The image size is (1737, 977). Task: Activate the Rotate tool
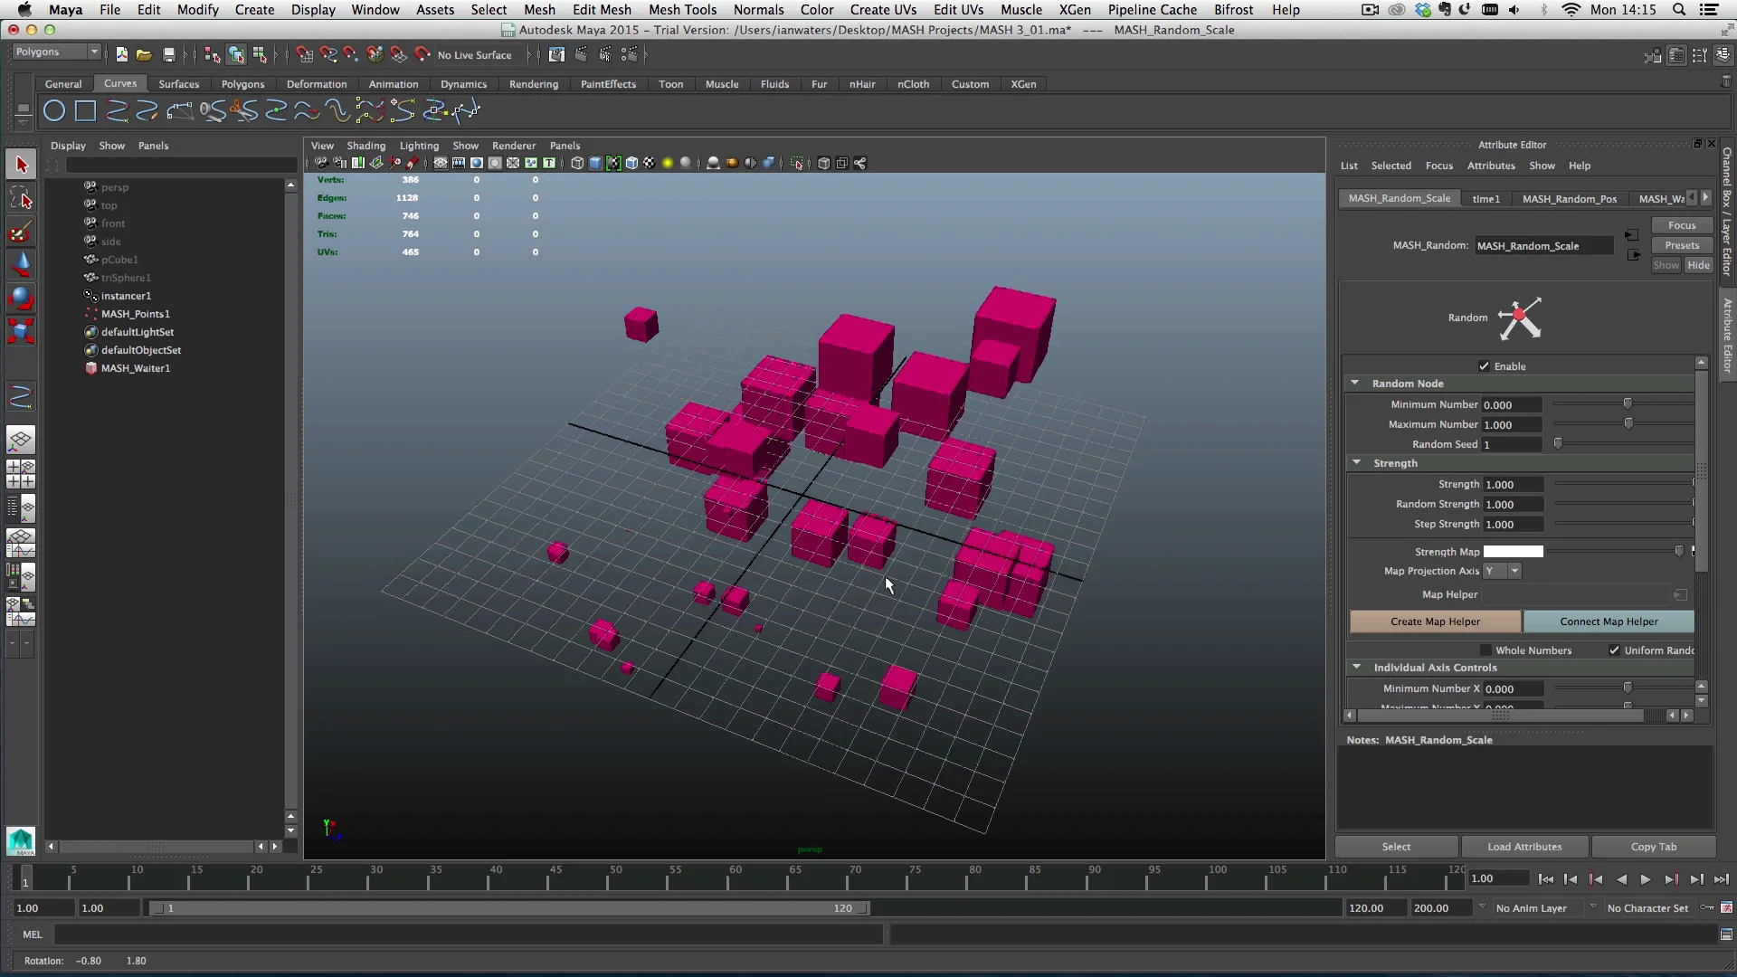21,298
